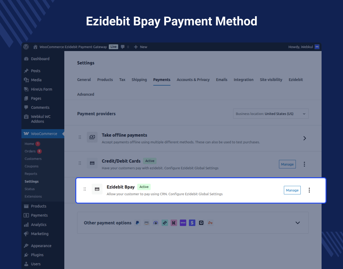Viewport: 343px width, 269px height.
Task: Click the Plugins plug icon
Action: [x=26, y=255]
